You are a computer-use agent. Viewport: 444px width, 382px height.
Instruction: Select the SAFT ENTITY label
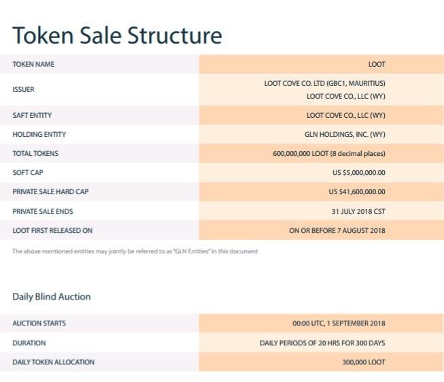[32, 115]
